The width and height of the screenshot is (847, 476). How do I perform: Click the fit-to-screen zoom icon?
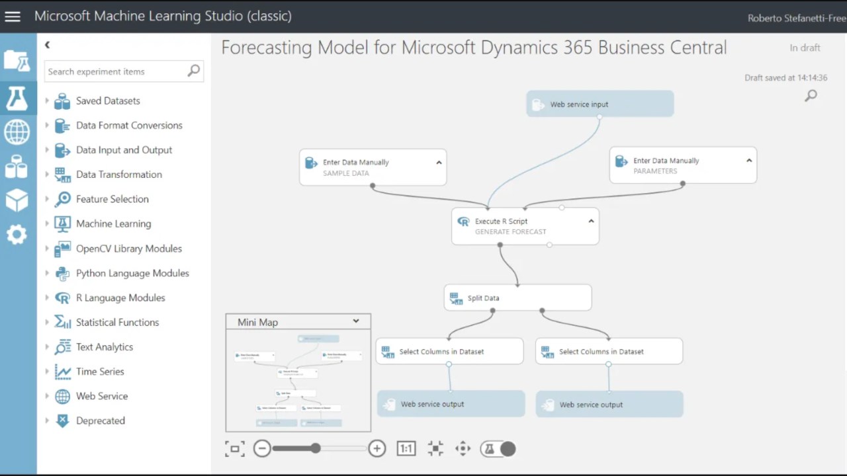click(234, 449)
